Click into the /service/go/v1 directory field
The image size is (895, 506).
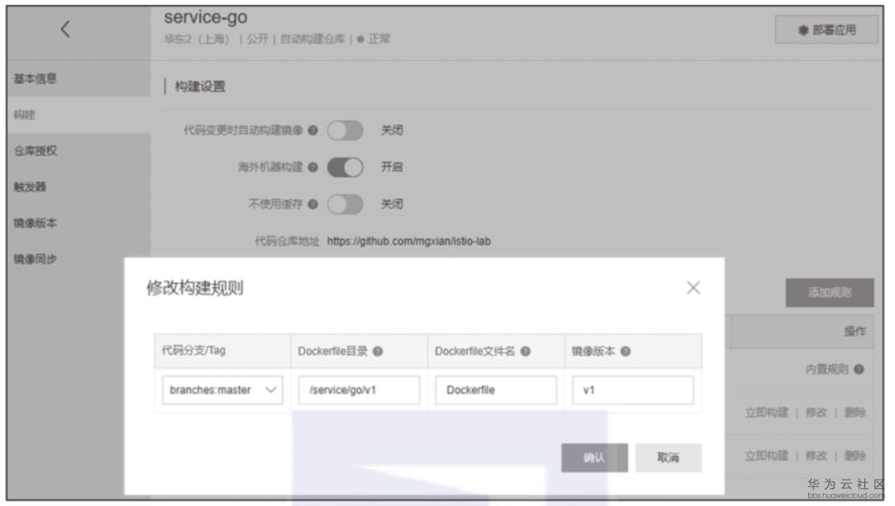[x=359, y=390]
